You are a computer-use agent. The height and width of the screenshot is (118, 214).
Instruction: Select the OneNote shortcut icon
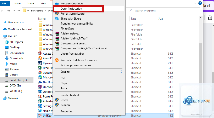pos(40,87)
